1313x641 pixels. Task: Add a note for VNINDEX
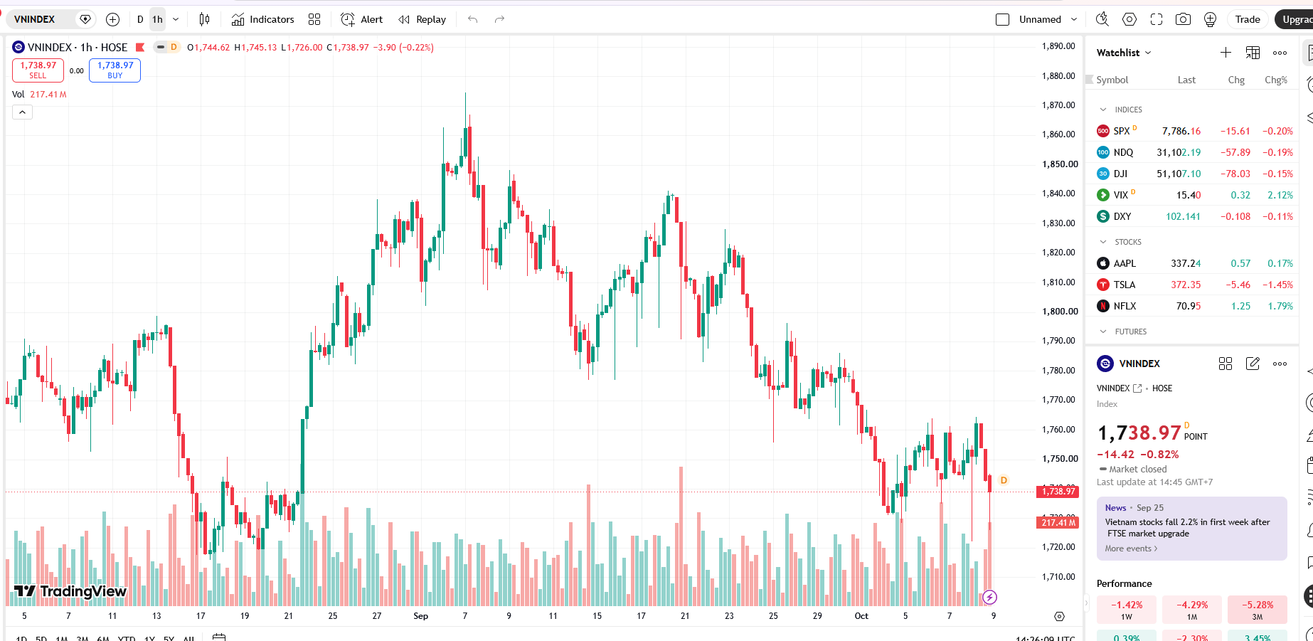pyautogui.click(x=1253, y=364)
